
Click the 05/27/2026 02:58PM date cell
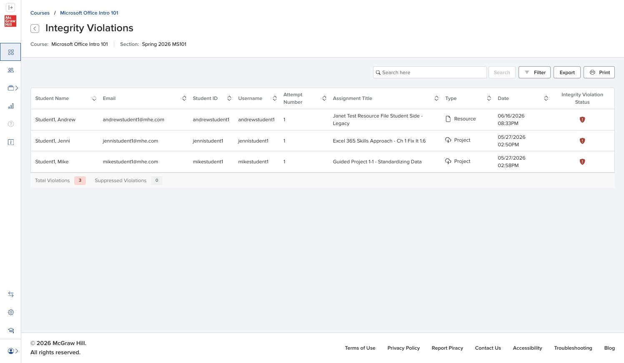(x=511, y=162)
